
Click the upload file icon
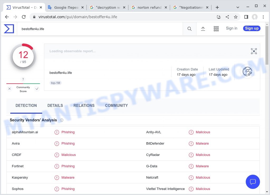pyautogui.click(x=203, y=29)
